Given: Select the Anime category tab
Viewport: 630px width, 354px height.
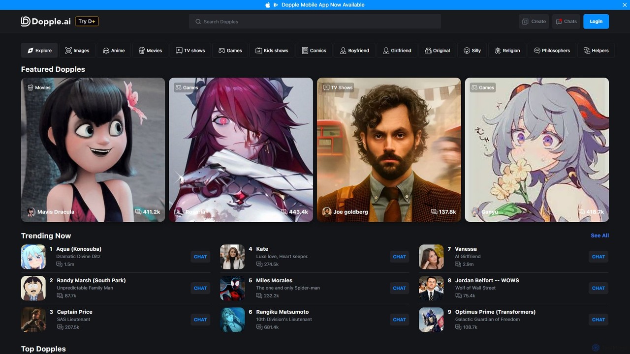Looking at the screenshot, I should [x=114, y=50].
